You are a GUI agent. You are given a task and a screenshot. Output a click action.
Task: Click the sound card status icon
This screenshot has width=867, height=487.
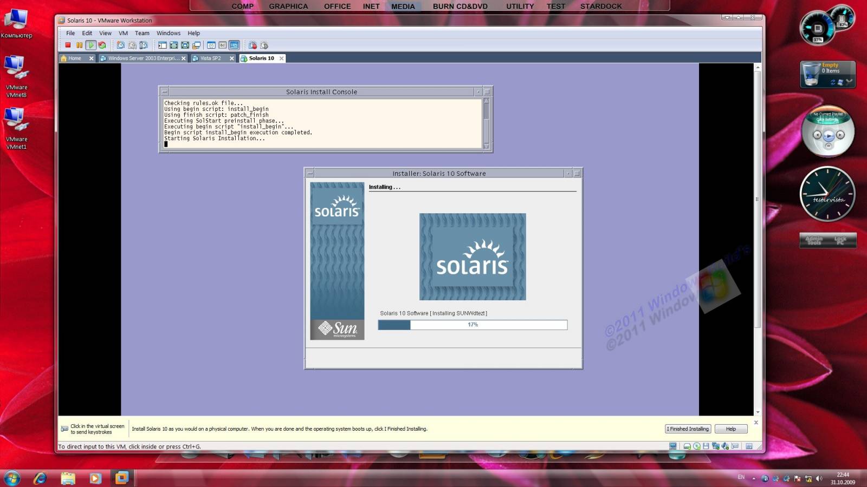(x=725, y=446)
